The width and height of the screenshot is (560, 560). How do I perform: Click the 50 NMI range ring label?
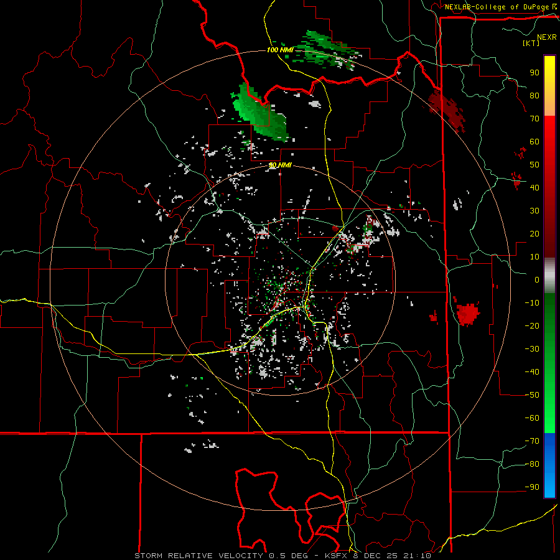point(280,165)
